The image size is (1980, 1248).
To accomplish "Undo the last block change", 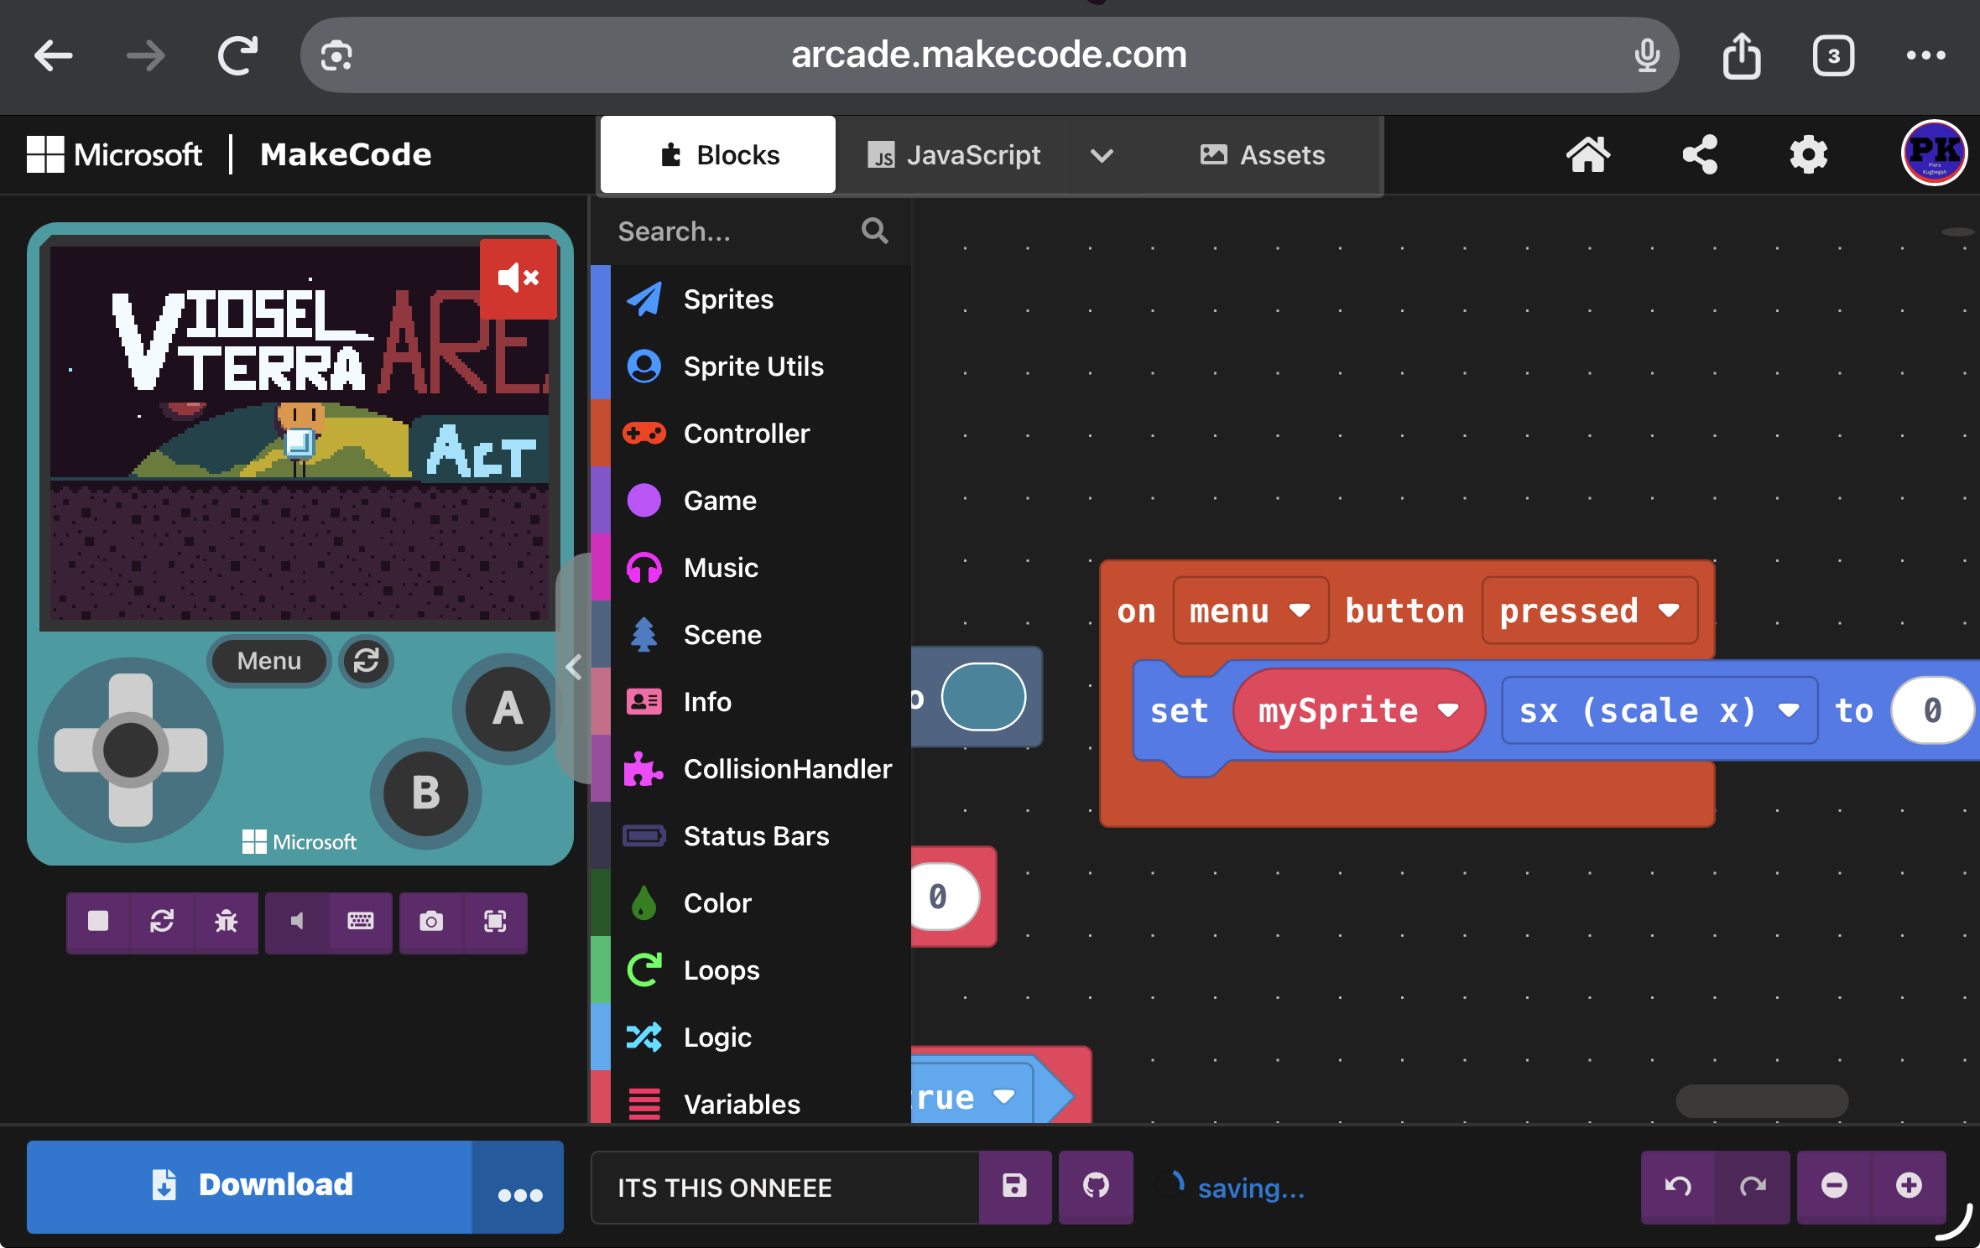I will point(1678,1186).
